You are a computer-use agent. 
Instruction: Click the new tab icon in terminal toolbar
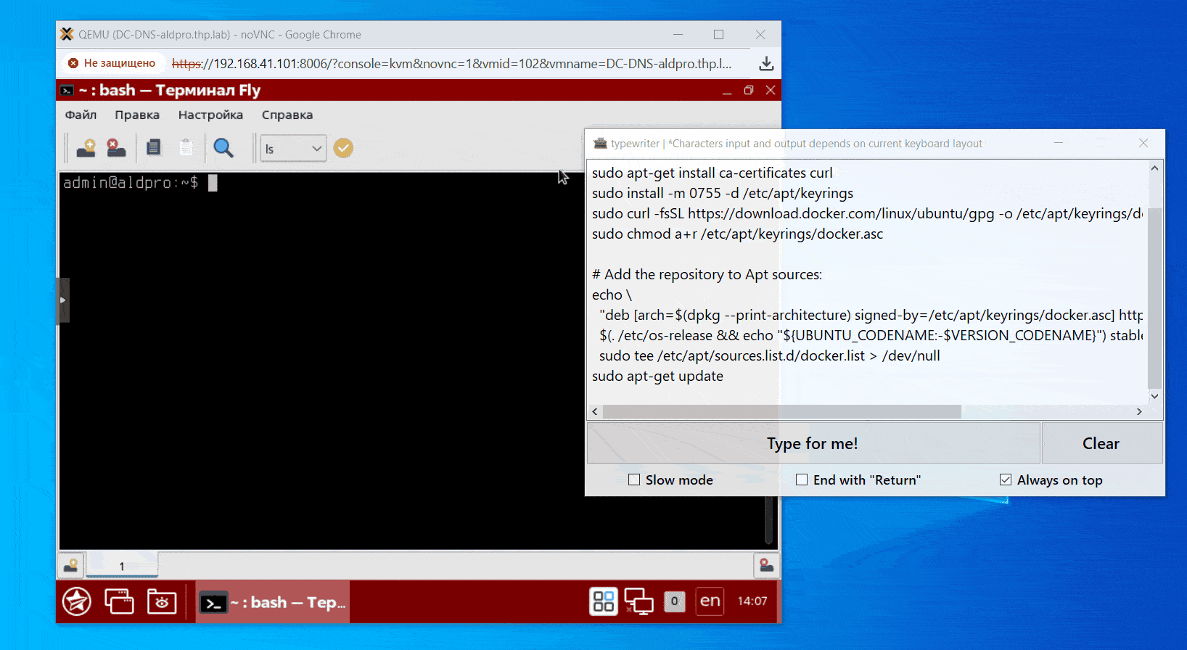click(86, 148)
